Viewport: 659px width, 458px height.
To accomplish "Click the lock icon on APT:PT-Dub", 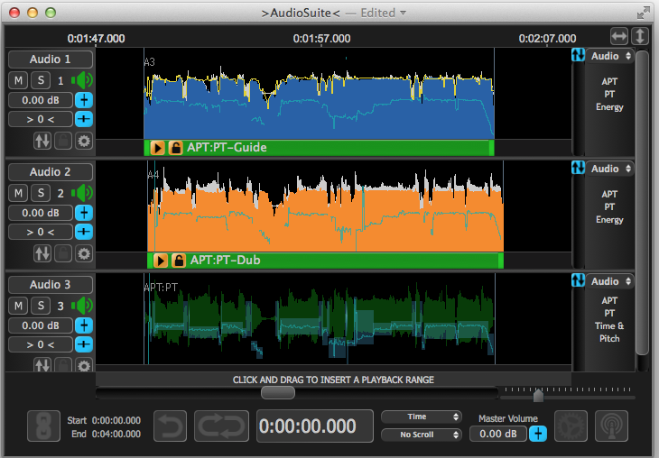I will pos(179,261).
